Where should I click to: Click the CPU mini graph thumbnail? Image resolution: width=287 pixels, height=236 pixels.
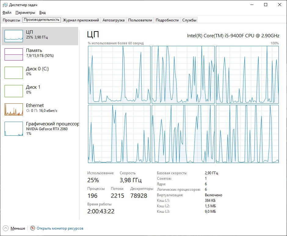(x=14, y=36)
